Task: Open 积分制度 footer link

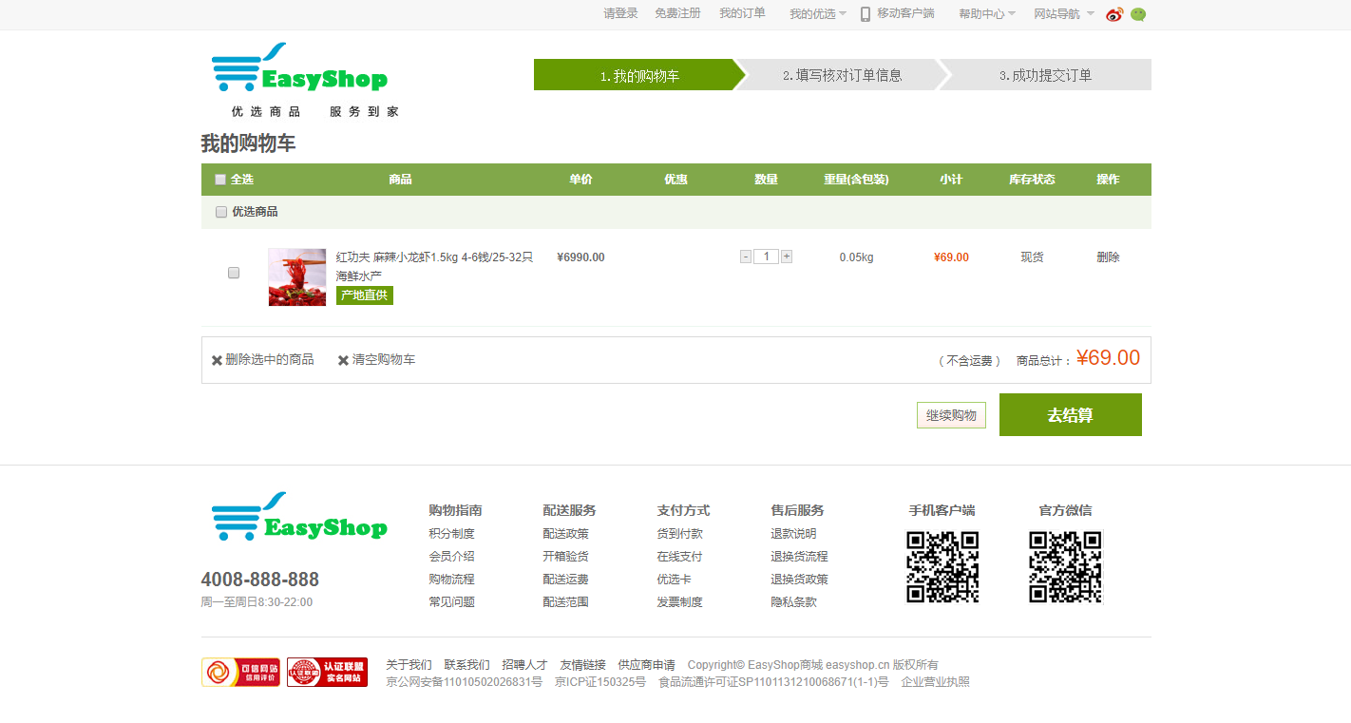Action: pos(451,534)
